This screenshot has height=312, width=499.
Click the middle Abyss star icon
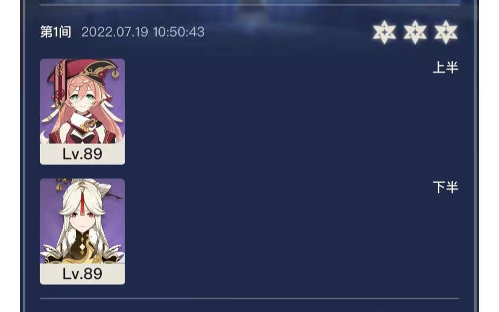(x=415, y=32)
